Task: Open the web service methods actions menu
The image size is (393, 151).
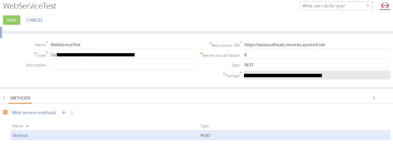Action: pyautogui.click(x=72, y=113)
